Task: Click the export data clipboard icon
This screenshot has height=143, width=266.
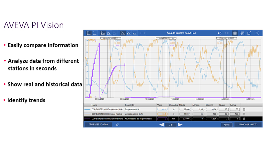Action: (242, 33)
